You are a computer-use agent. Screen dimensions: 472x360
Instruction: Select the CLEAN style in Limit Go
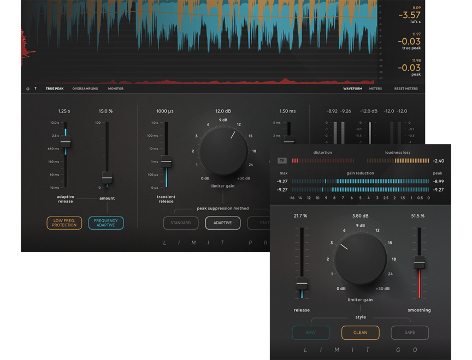(361, 333)
